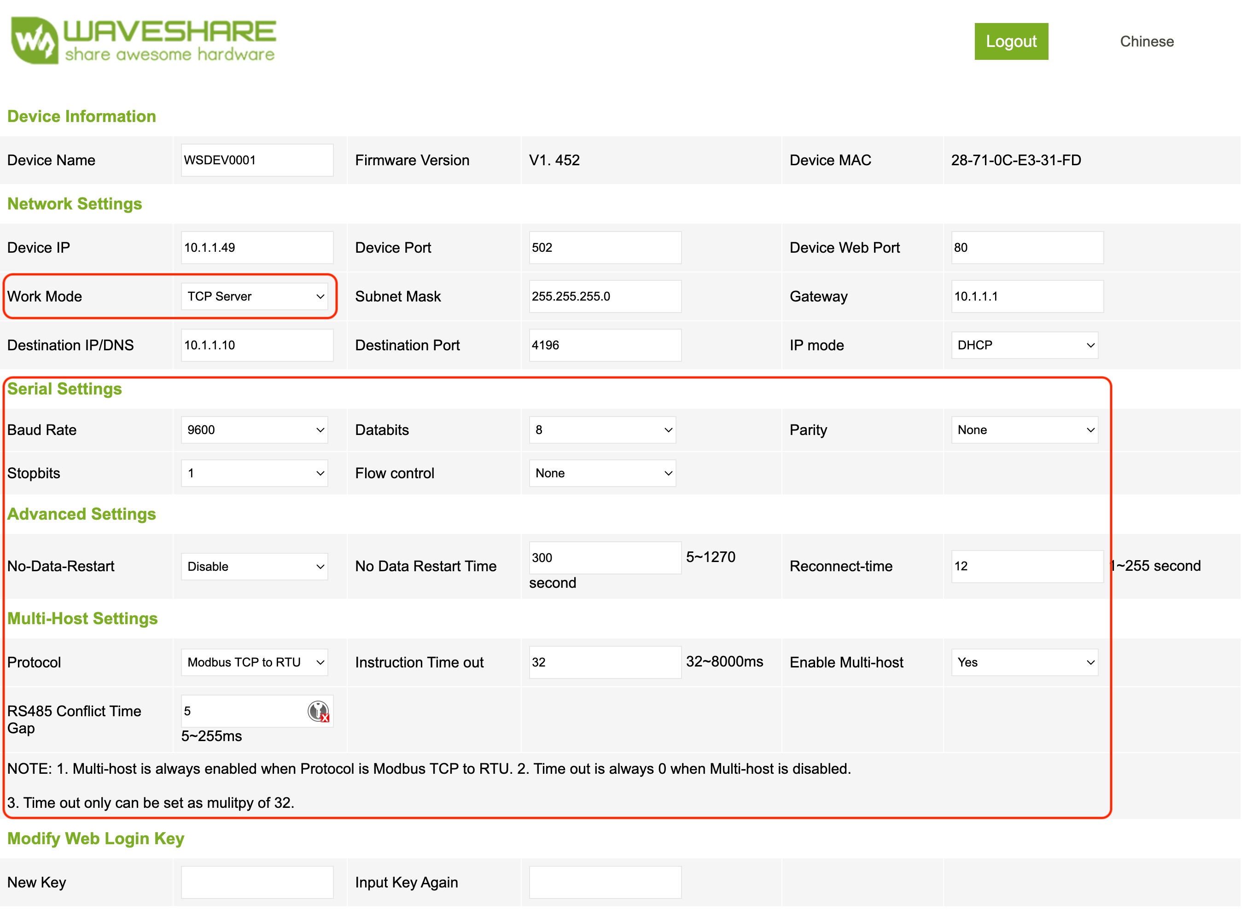Open the Protocol Modbus TCP to RTU dropdown

[x=254, y=662]
